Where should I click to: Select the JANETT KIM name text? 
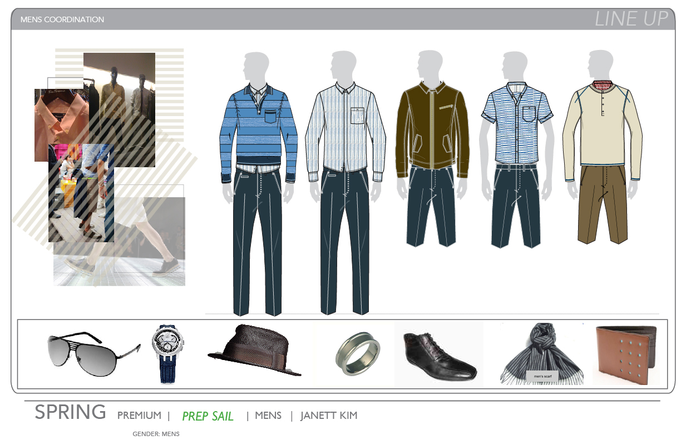coord(329,416)
